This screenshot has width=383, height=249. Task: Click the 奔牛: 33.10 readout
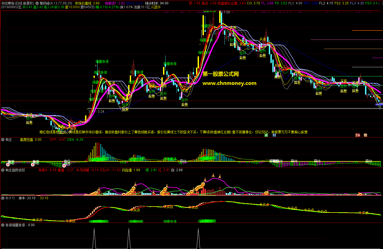[27, 198]
